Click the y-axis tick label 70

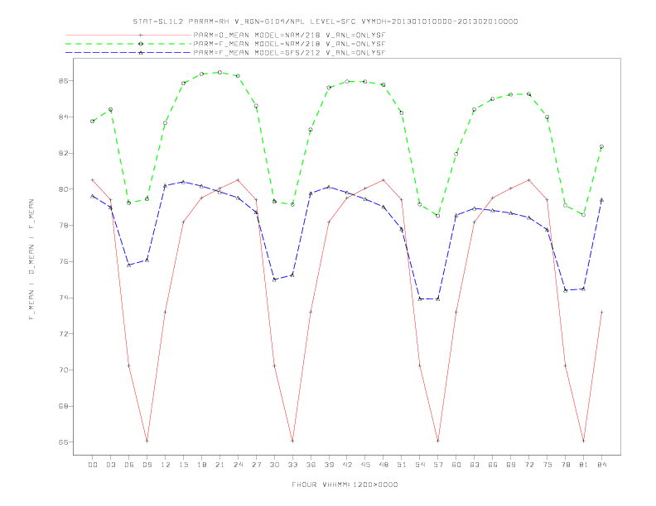click(x=64, y=370)
